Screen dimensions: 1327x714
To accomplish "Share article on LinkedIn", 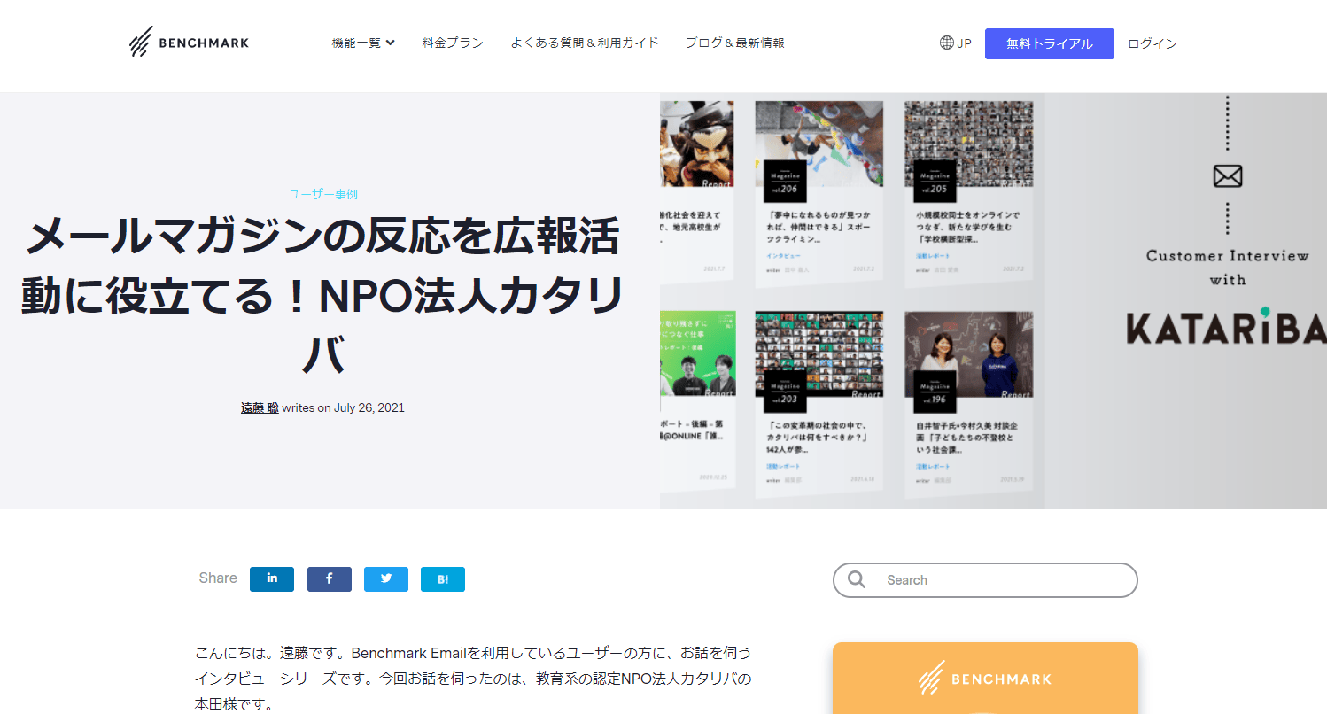I will pyautogui.click(x=272, y=579).
